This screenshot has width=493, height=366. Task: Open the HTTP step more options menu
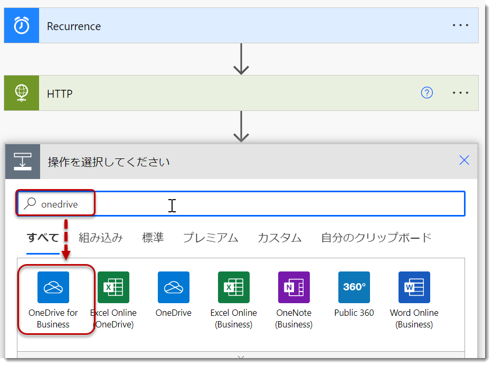click(x=460, y=93)
